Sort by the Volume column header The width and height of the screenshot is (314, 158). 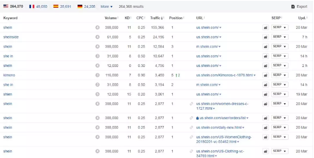110,18
